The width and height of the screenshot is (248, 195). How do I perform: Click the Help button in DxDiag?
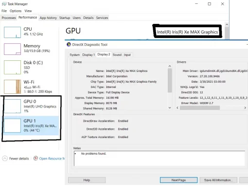pos(87,180)
